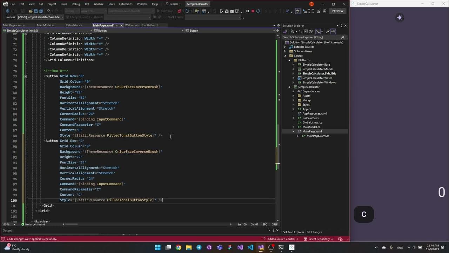Click the sun theme icon in SimpleCalculator app
The height and width of the screenshot is (253, 449).
click(x=400, y=18)
